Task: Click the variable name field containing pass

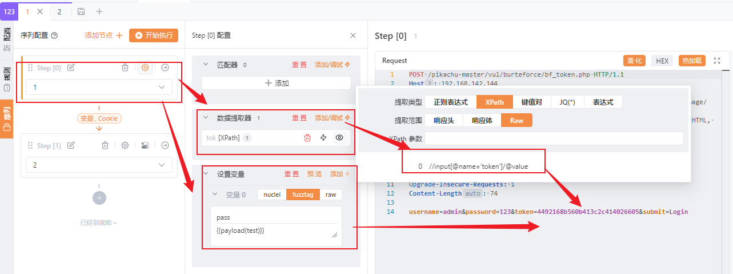Action: 277,218
